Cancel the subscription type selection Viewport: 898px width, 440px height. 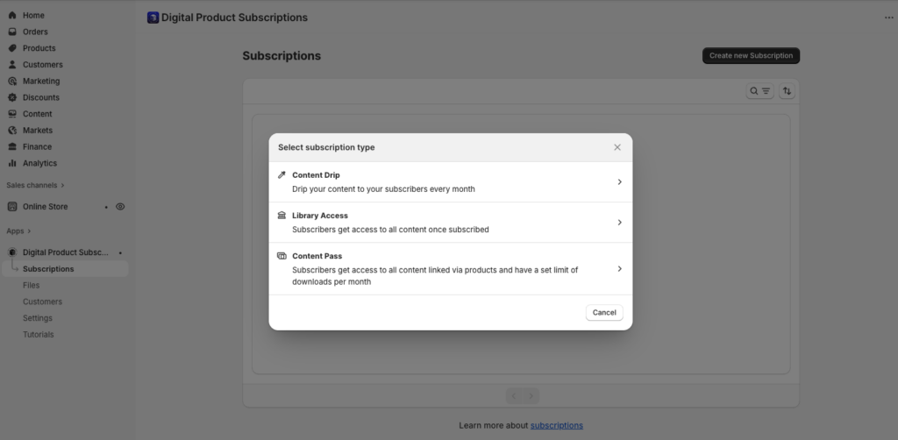603,312
